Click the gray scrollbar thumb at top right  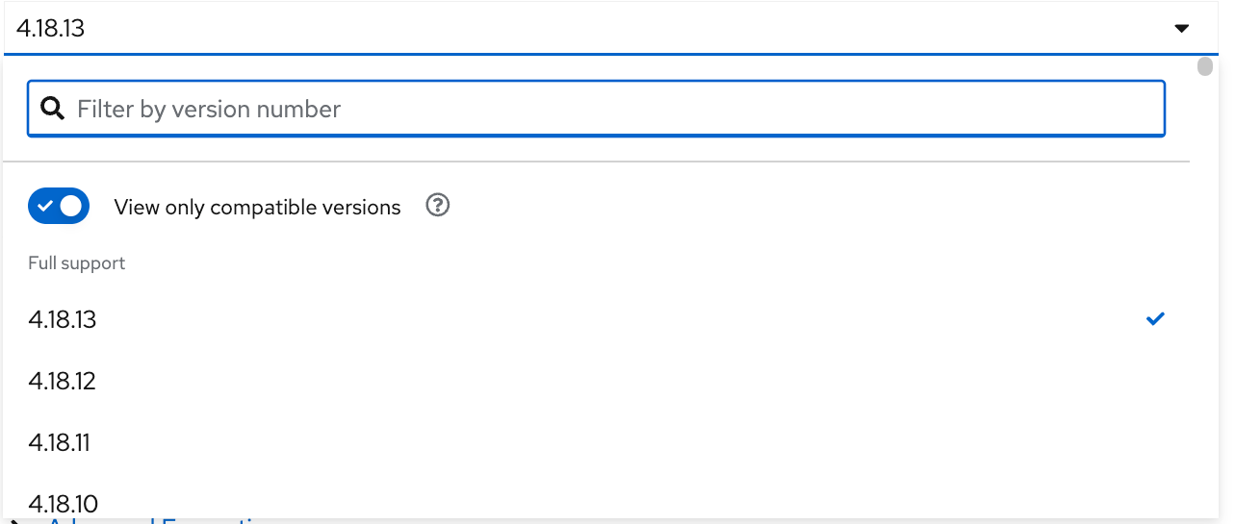coord(1204,65)
